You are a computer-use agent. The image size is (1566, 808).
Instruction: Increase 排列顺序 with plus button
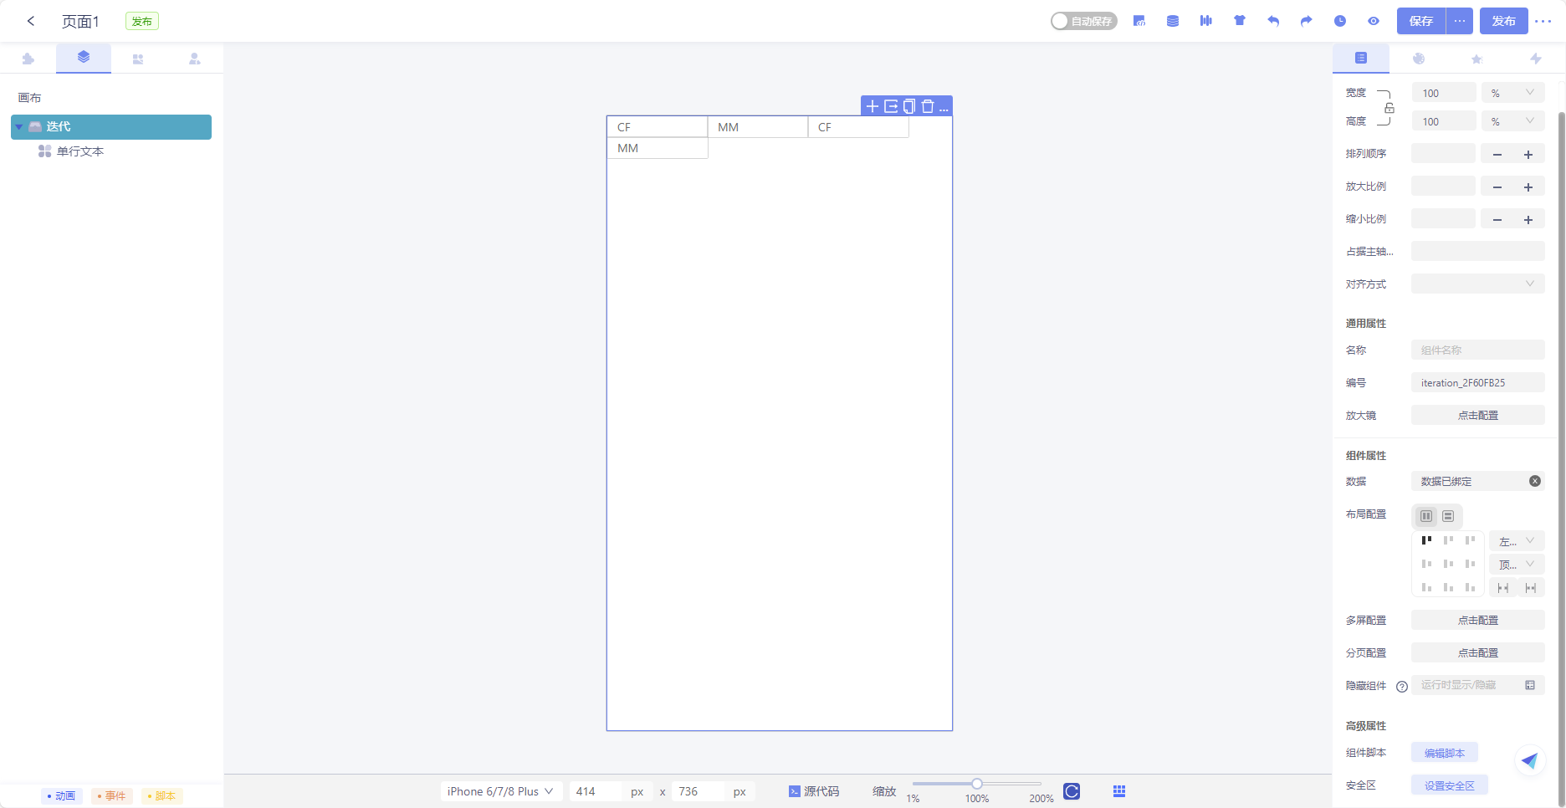(1528, 154)
